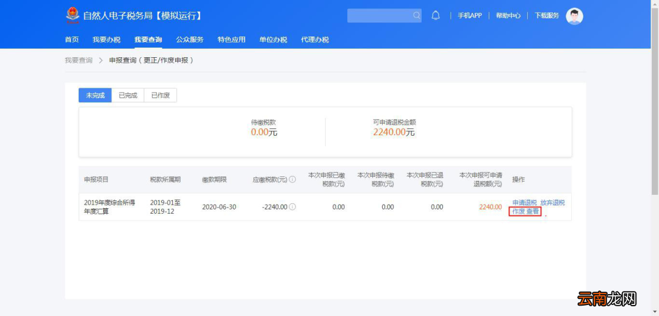Click 自然人电子税务局 site title

(x=143, y=16)
